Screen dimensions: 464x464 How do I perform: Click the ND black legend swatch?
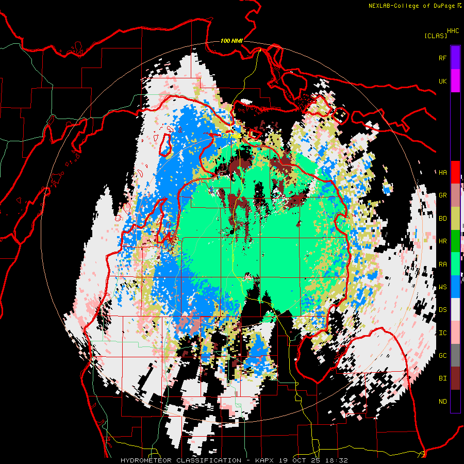pos(455,401)
